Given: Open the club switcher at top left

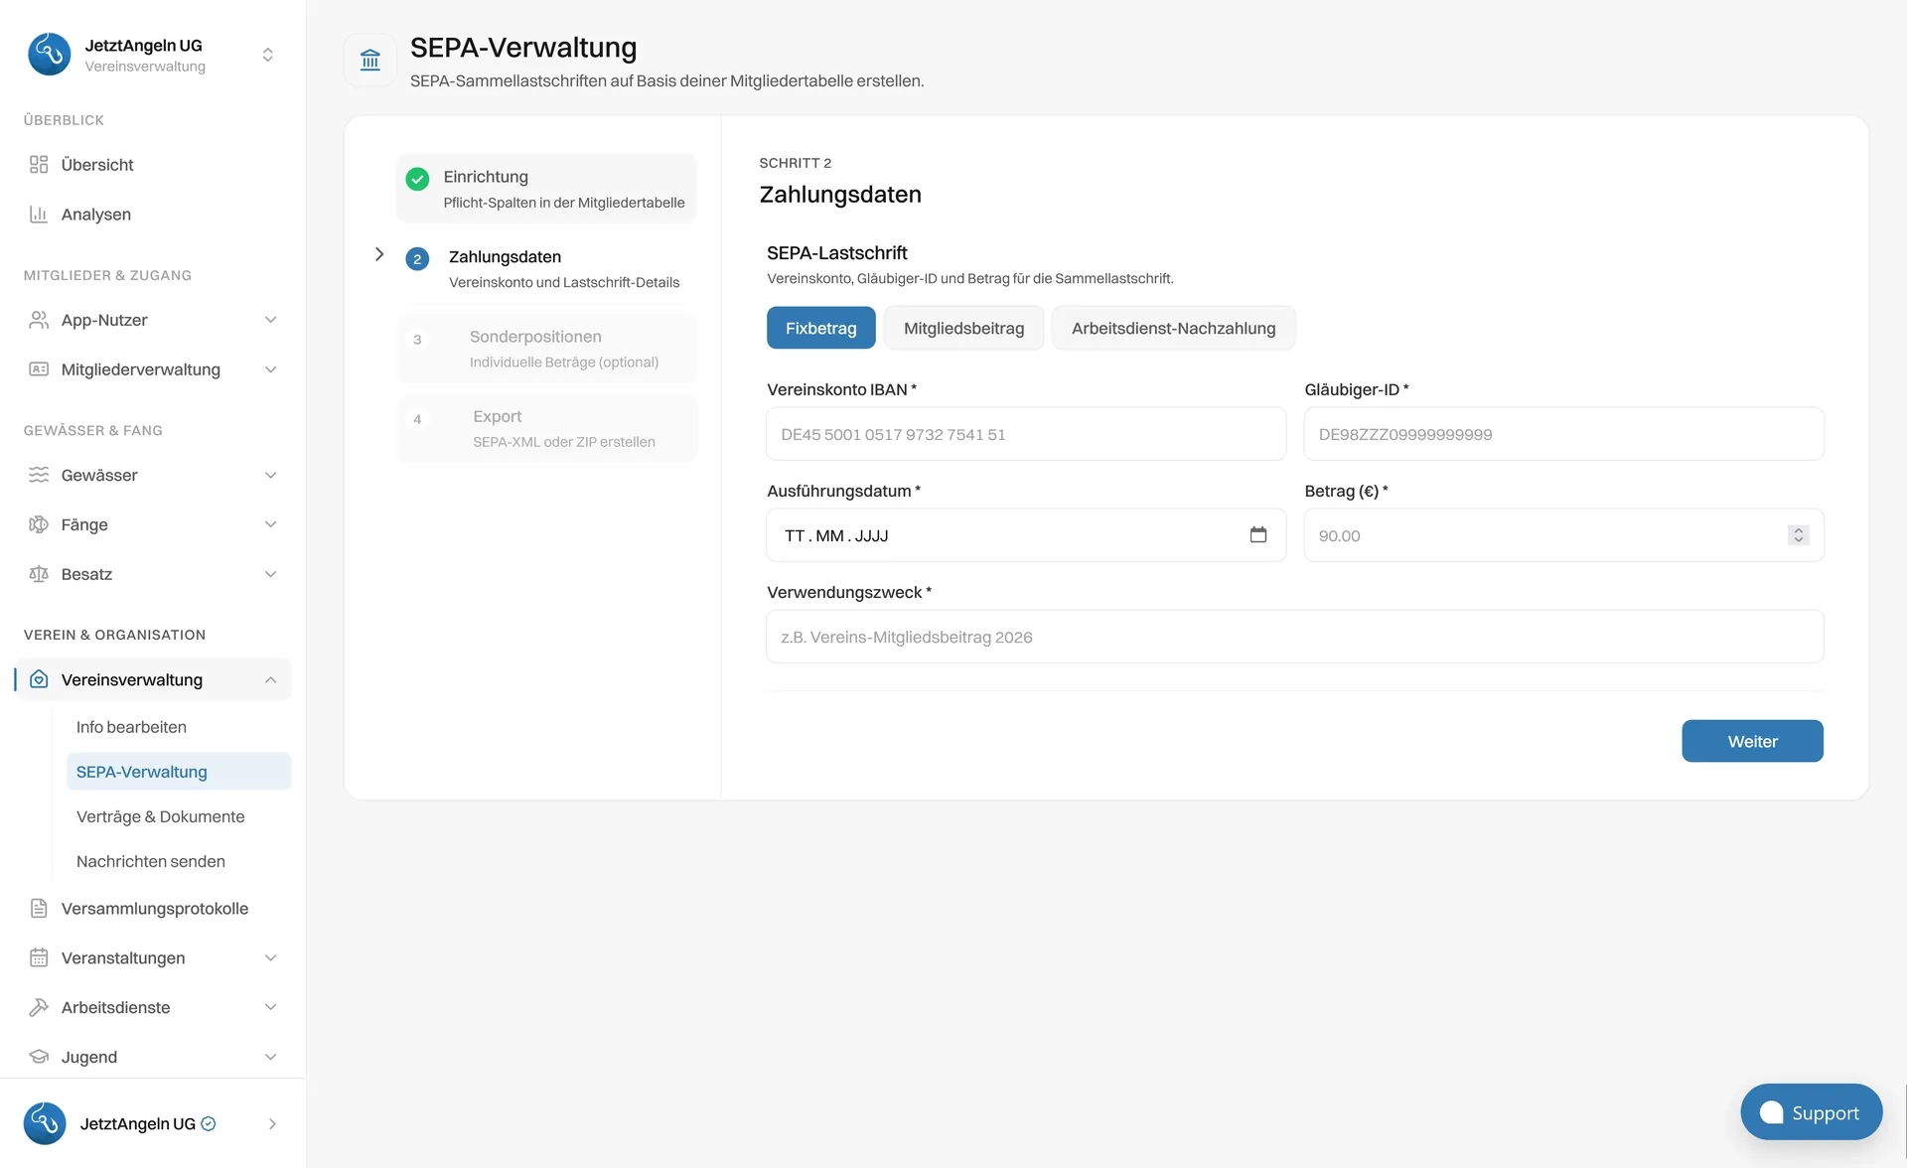Looking at the screenshot, I should pyautogui.click(x=267, y=55).
